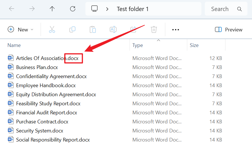
Task: Select Confidentiality Agreement.docx file
Action: point(51,76)
